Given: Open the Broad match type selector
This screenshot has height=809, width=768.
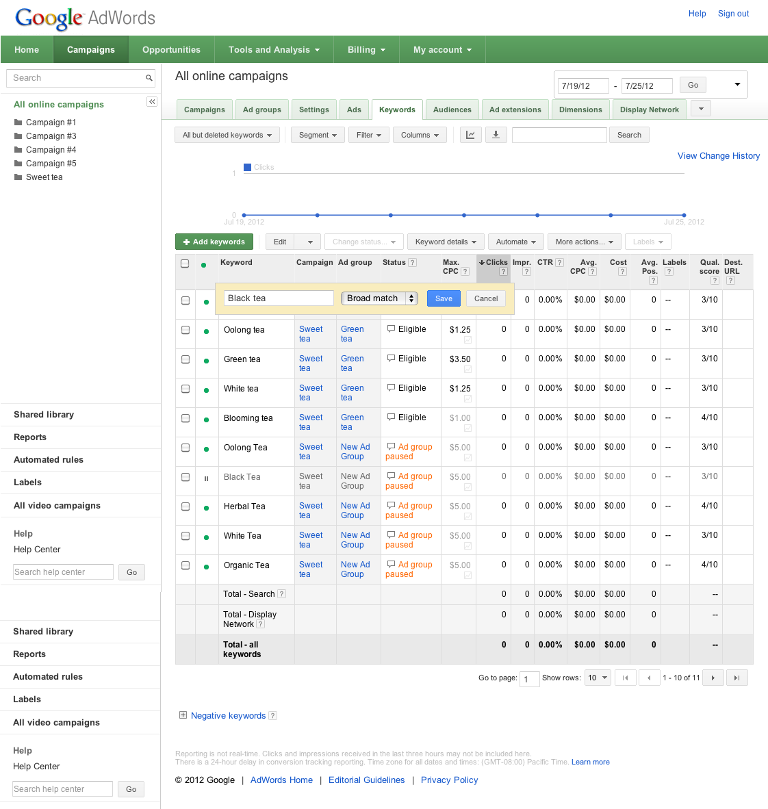Looking at the screenshot, I should click(x=379, y=298).
